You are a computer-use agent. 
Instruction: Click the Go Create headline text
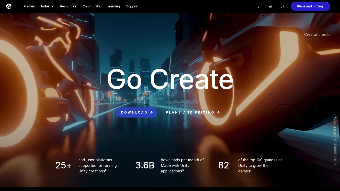170,80
